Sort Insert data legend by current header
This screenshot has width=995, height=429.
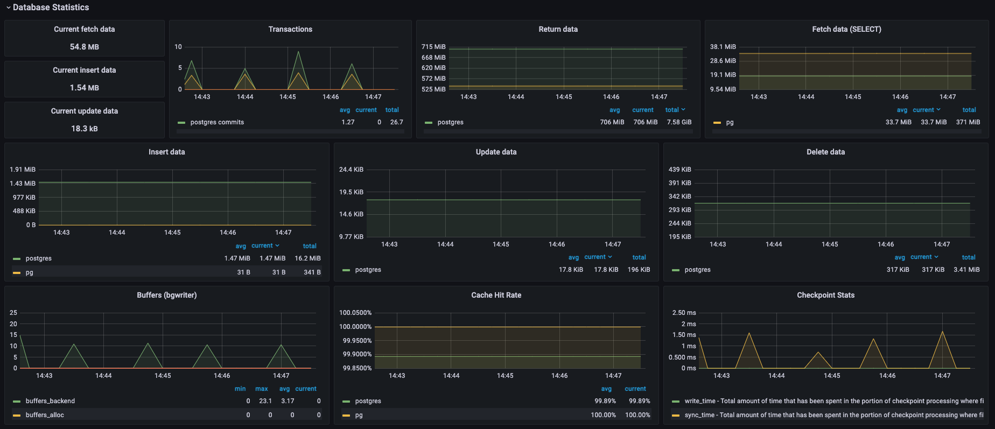(265, 246)
